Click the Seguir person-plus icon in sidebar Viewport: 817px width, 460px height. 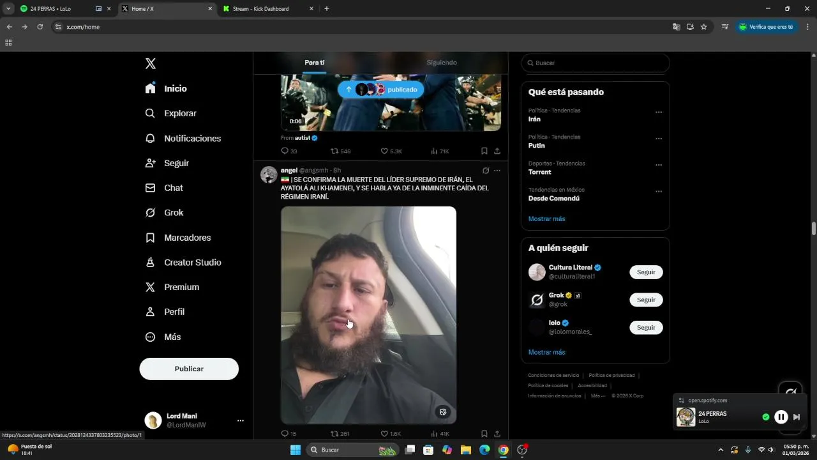pyautogui.click(x=150, y=163)
